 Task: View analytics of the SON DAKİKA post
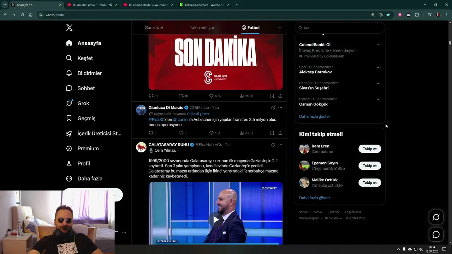(x=246, y=96)
